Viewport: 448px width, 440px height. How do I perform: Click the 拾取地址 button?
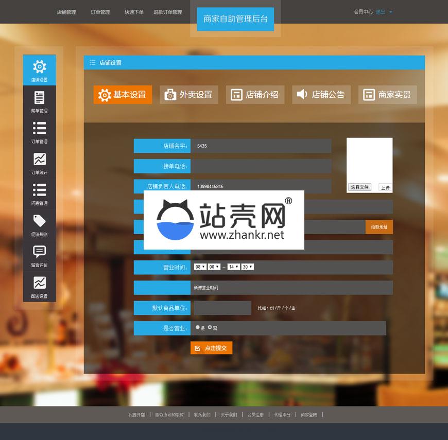(x=379, y=227)
